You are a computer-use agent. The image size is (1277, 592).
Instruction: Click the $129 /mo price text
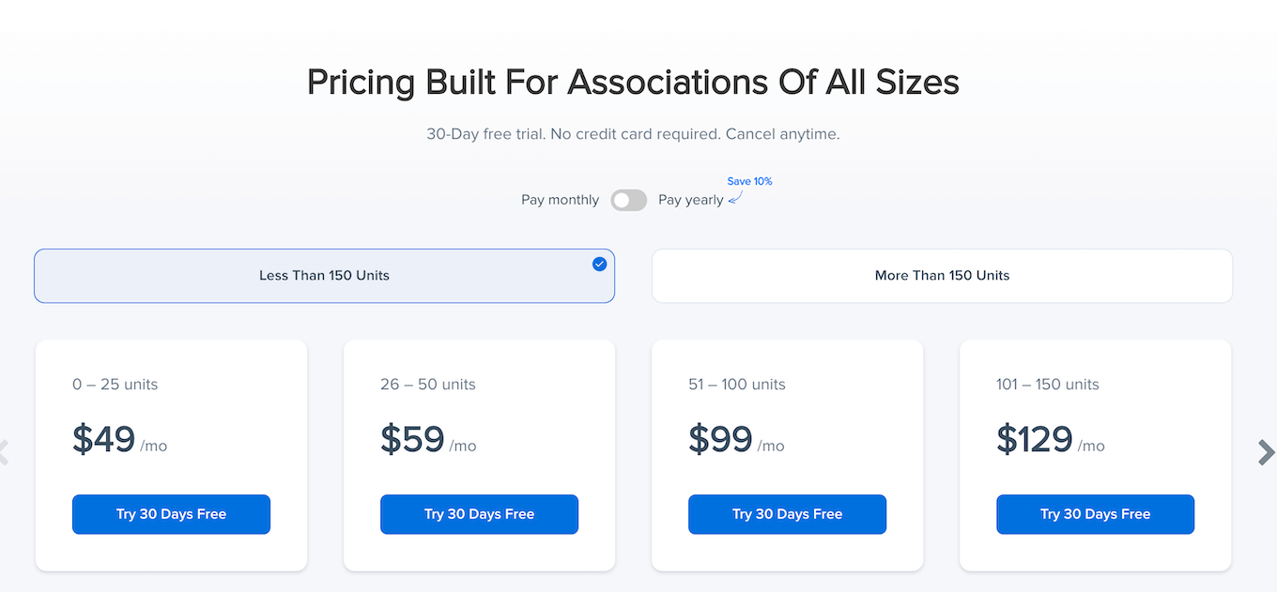pyautogui.click(x=1050, y=440)
